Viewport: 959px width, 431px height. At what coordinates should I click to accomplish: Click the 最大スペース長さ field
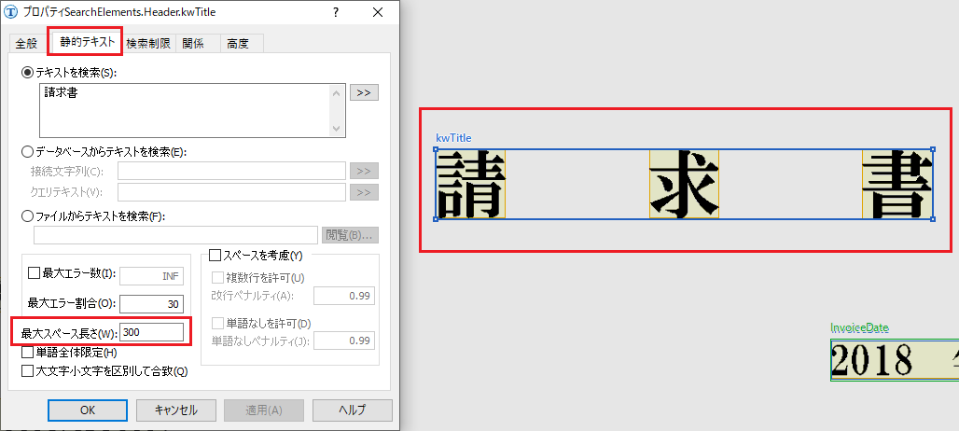pos(151,332)
